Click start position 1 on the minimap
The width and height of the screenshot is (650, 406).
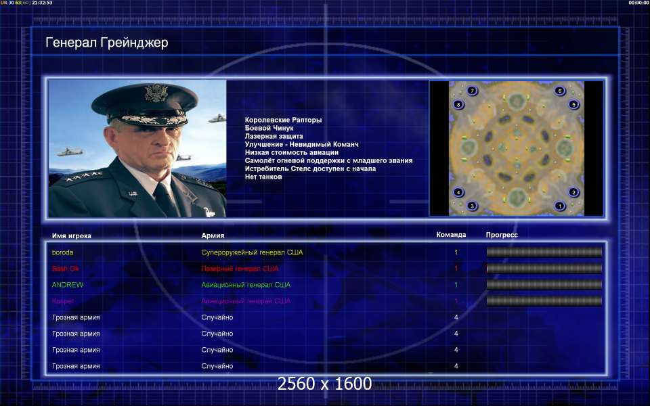pos(560,206)
